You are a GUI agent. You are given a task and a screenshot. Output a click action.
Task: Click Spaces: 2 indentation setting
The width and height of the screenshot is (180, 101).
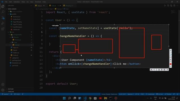pos(130,94)
